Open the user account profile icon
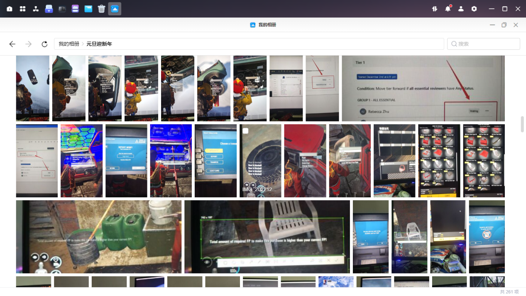The height and width of the screenshot is (296, 526). pyautogui.click(x=461, y=9)
